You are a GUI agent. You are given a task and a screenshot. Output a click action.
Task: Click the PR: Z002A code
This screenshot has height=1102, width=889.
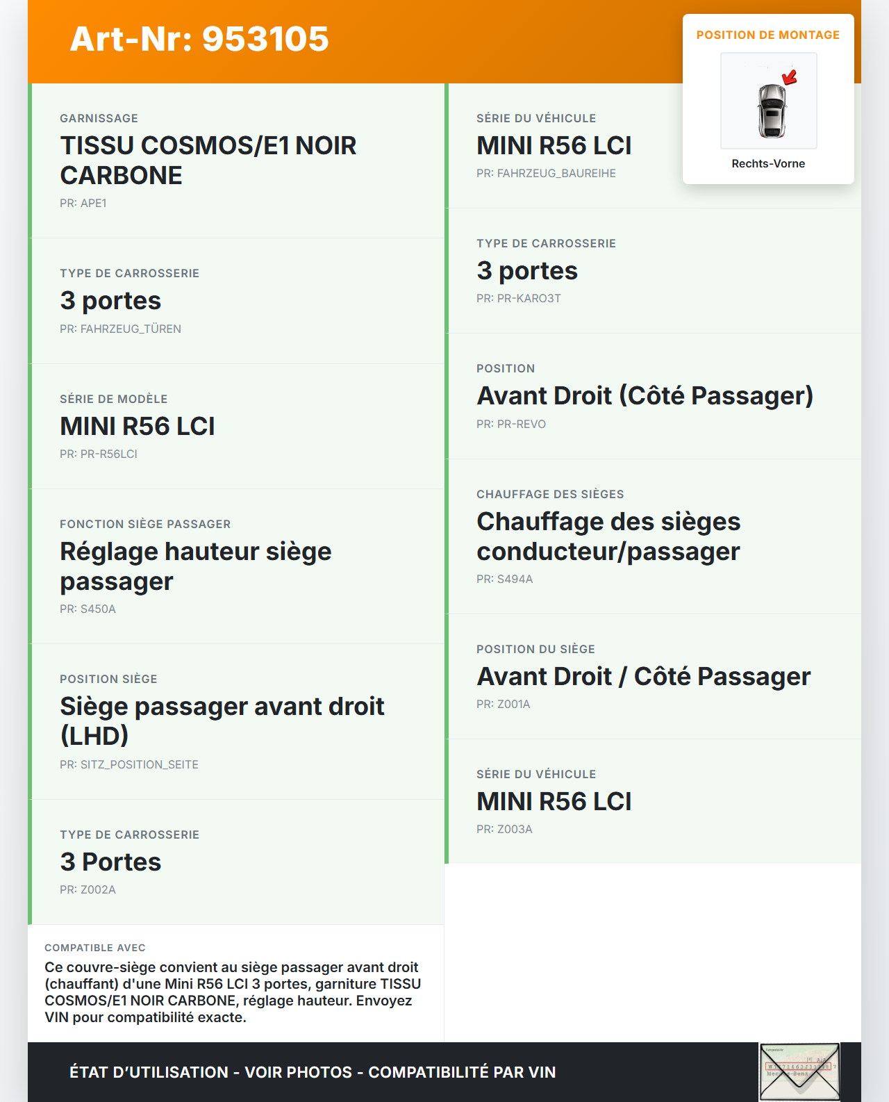(x=88, y=889)
